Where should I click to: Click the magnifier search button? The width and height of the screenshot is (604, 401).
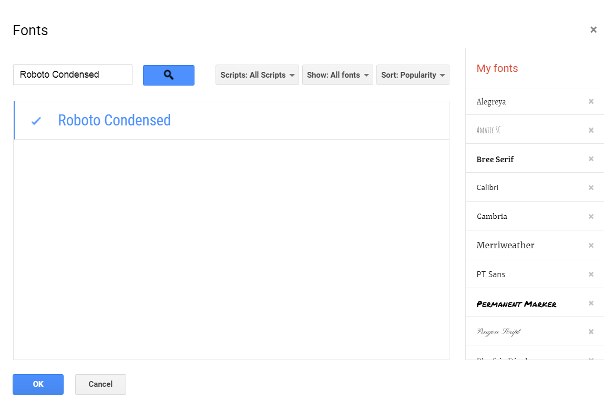(x=168, y=75)
